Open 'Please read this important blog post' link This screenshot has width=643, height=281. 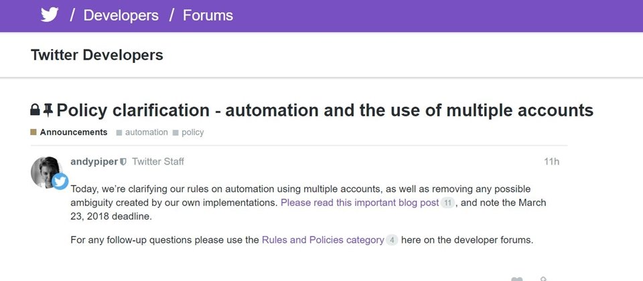coord(360,202)
